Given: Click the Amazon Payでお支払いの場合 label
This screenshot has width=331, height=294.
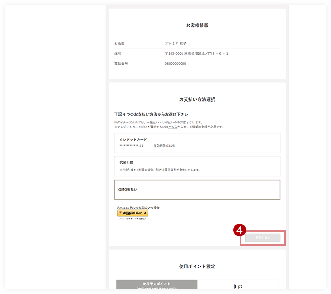Looking at the screenshot, I should pyautogui.click(x=138, y=208).
